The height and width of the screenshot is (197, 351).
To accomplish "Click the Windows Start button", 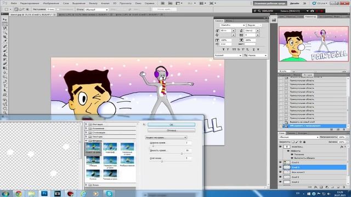I will (5, 193).
